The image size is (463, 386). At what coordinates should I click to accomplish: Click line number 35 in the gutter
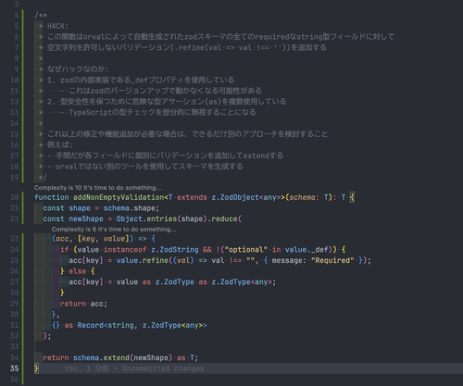(x=15, y=368)
